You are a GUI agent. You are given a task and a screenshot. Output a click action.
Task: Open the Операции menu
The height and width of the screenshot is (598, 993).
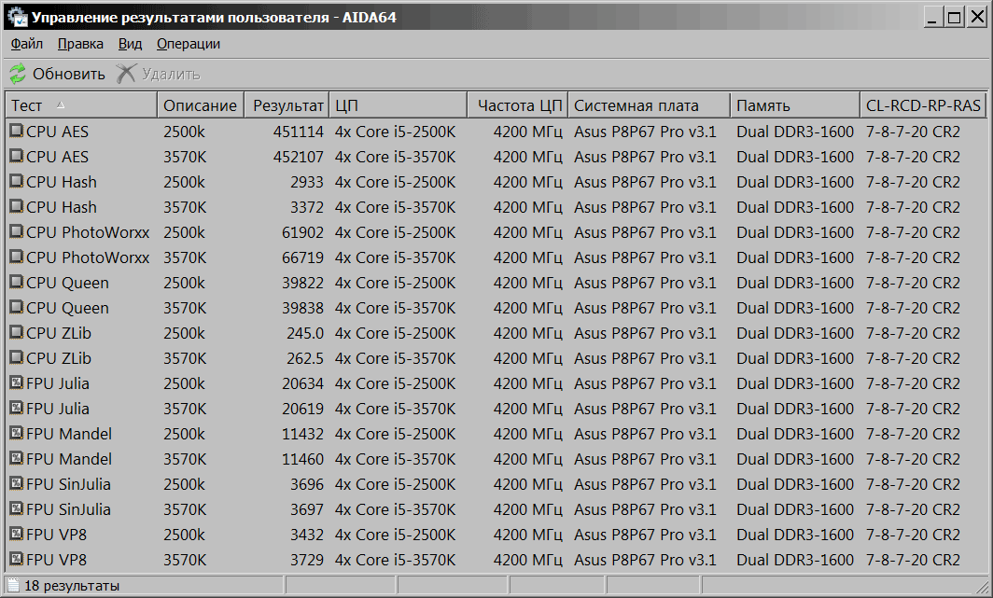(188, 44)
